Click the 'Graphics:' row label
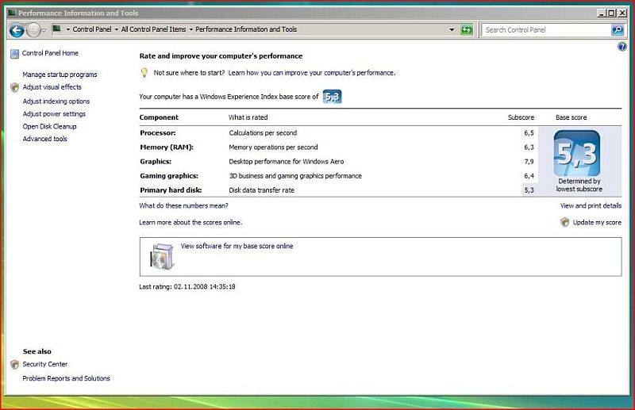Viewport: 635px width, 410px height. tap(156, 162)
